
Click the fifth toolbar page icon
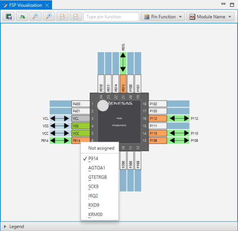click(x=62, y=17)
